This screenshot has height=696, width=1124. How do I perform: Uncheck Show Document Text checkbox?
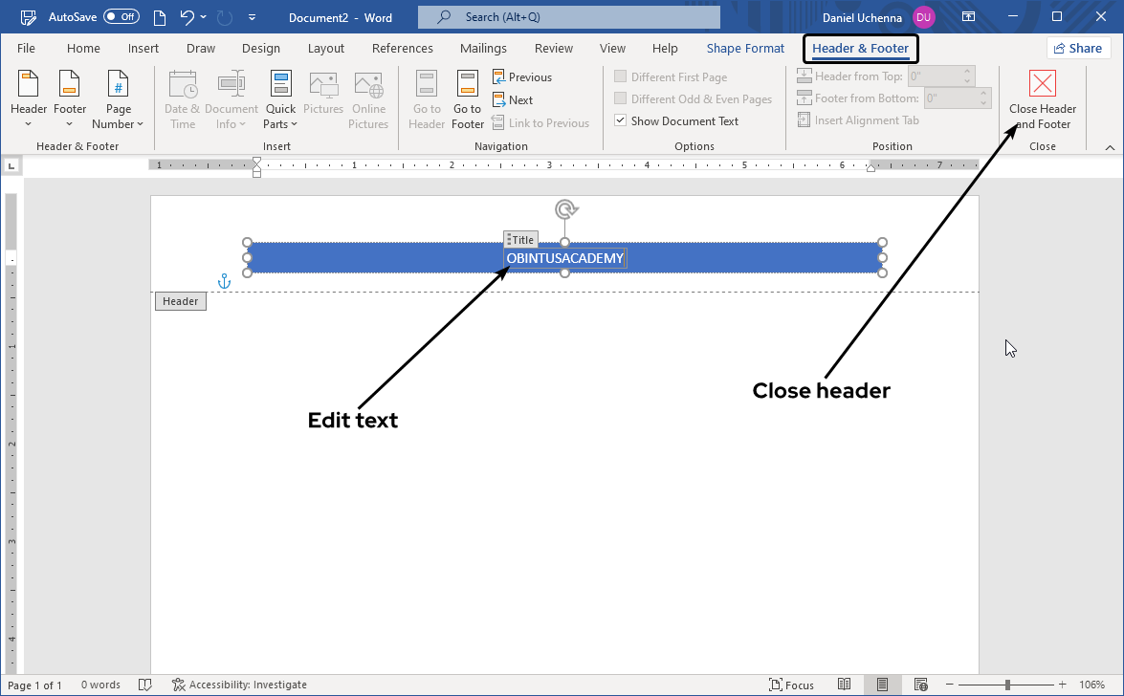(621, 121)
